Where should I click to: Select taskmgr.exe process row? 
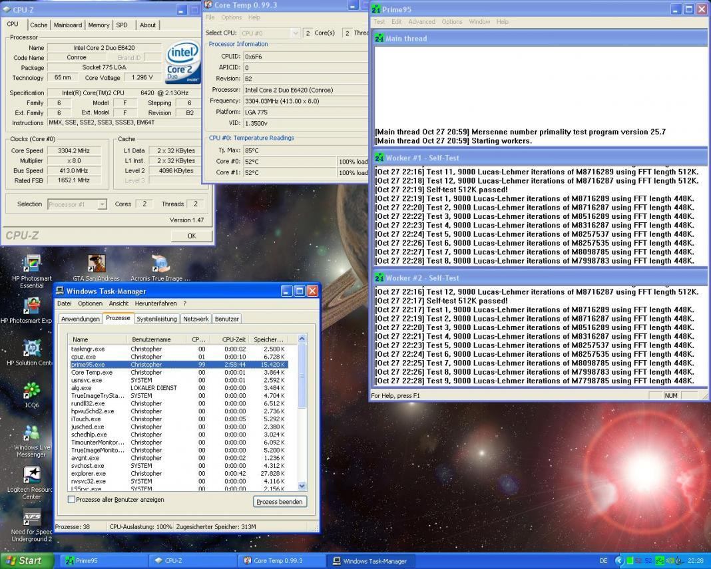(x=179, y=349)
